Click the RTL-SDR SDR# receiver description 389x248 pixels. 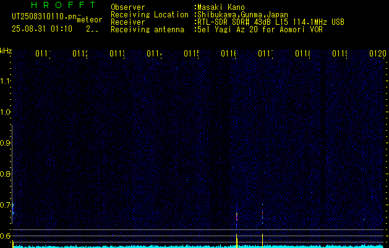[271, 22]
